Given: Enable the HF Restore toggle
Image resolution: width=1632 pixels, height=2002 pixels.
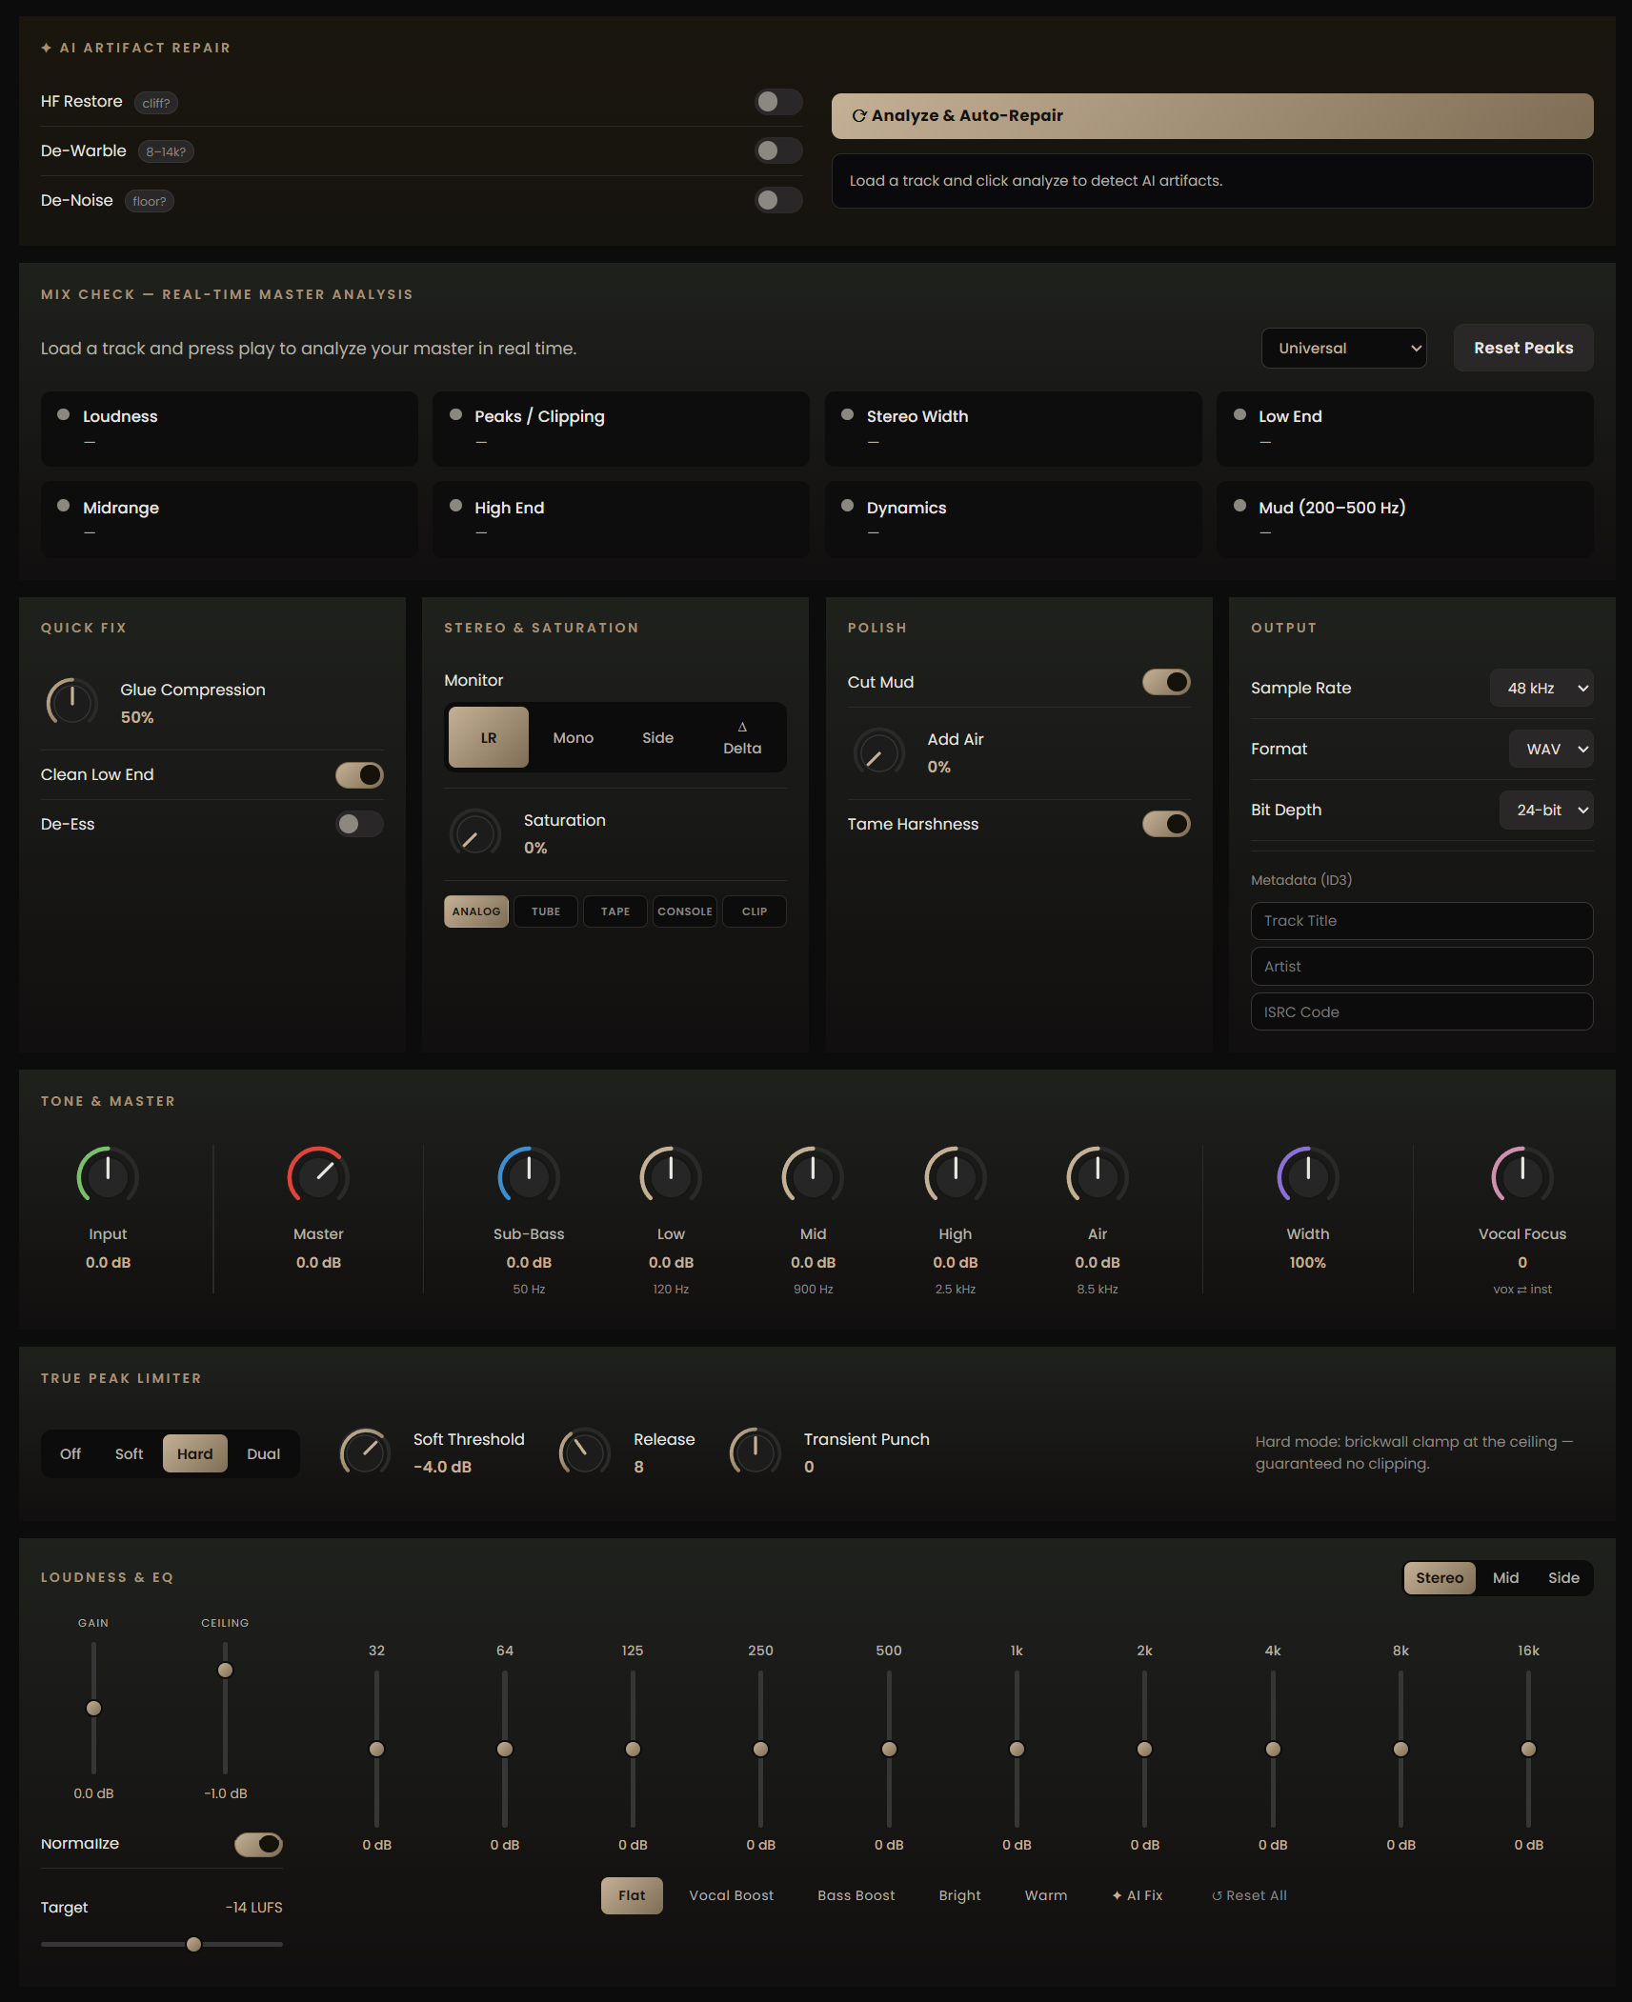Looking at the screenshot, I should (778, 102).
